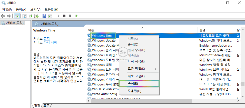Image resolution: width=245 pixels, height=108 pixels.
Task: Click the gear icon beside WinHTTP Web Proxy
Action: click(89, 89)
